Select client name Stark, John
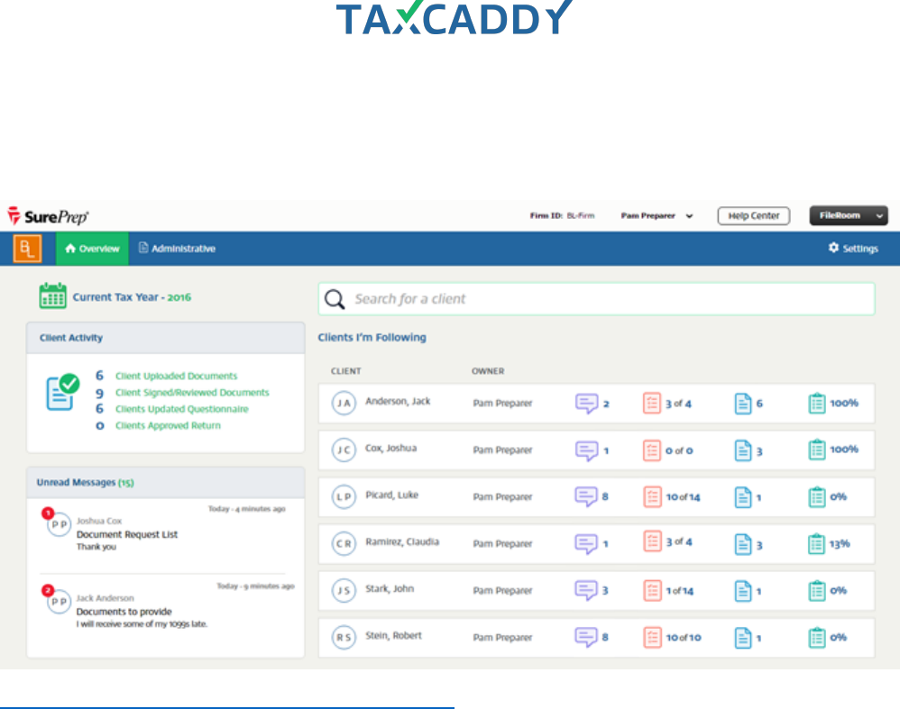900x709 pixels. pyautogui.click(x=390, y=588)
